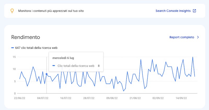Screen dimensions: 209x110
Task: Click the Rendimento heading
Action: tap(26, 37)
